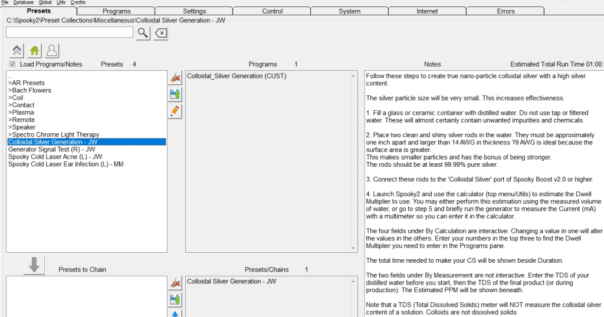Clear the search box with backspace icon
Image resolution: width=604 pixels, height=317 pixels.
point(161,33)
